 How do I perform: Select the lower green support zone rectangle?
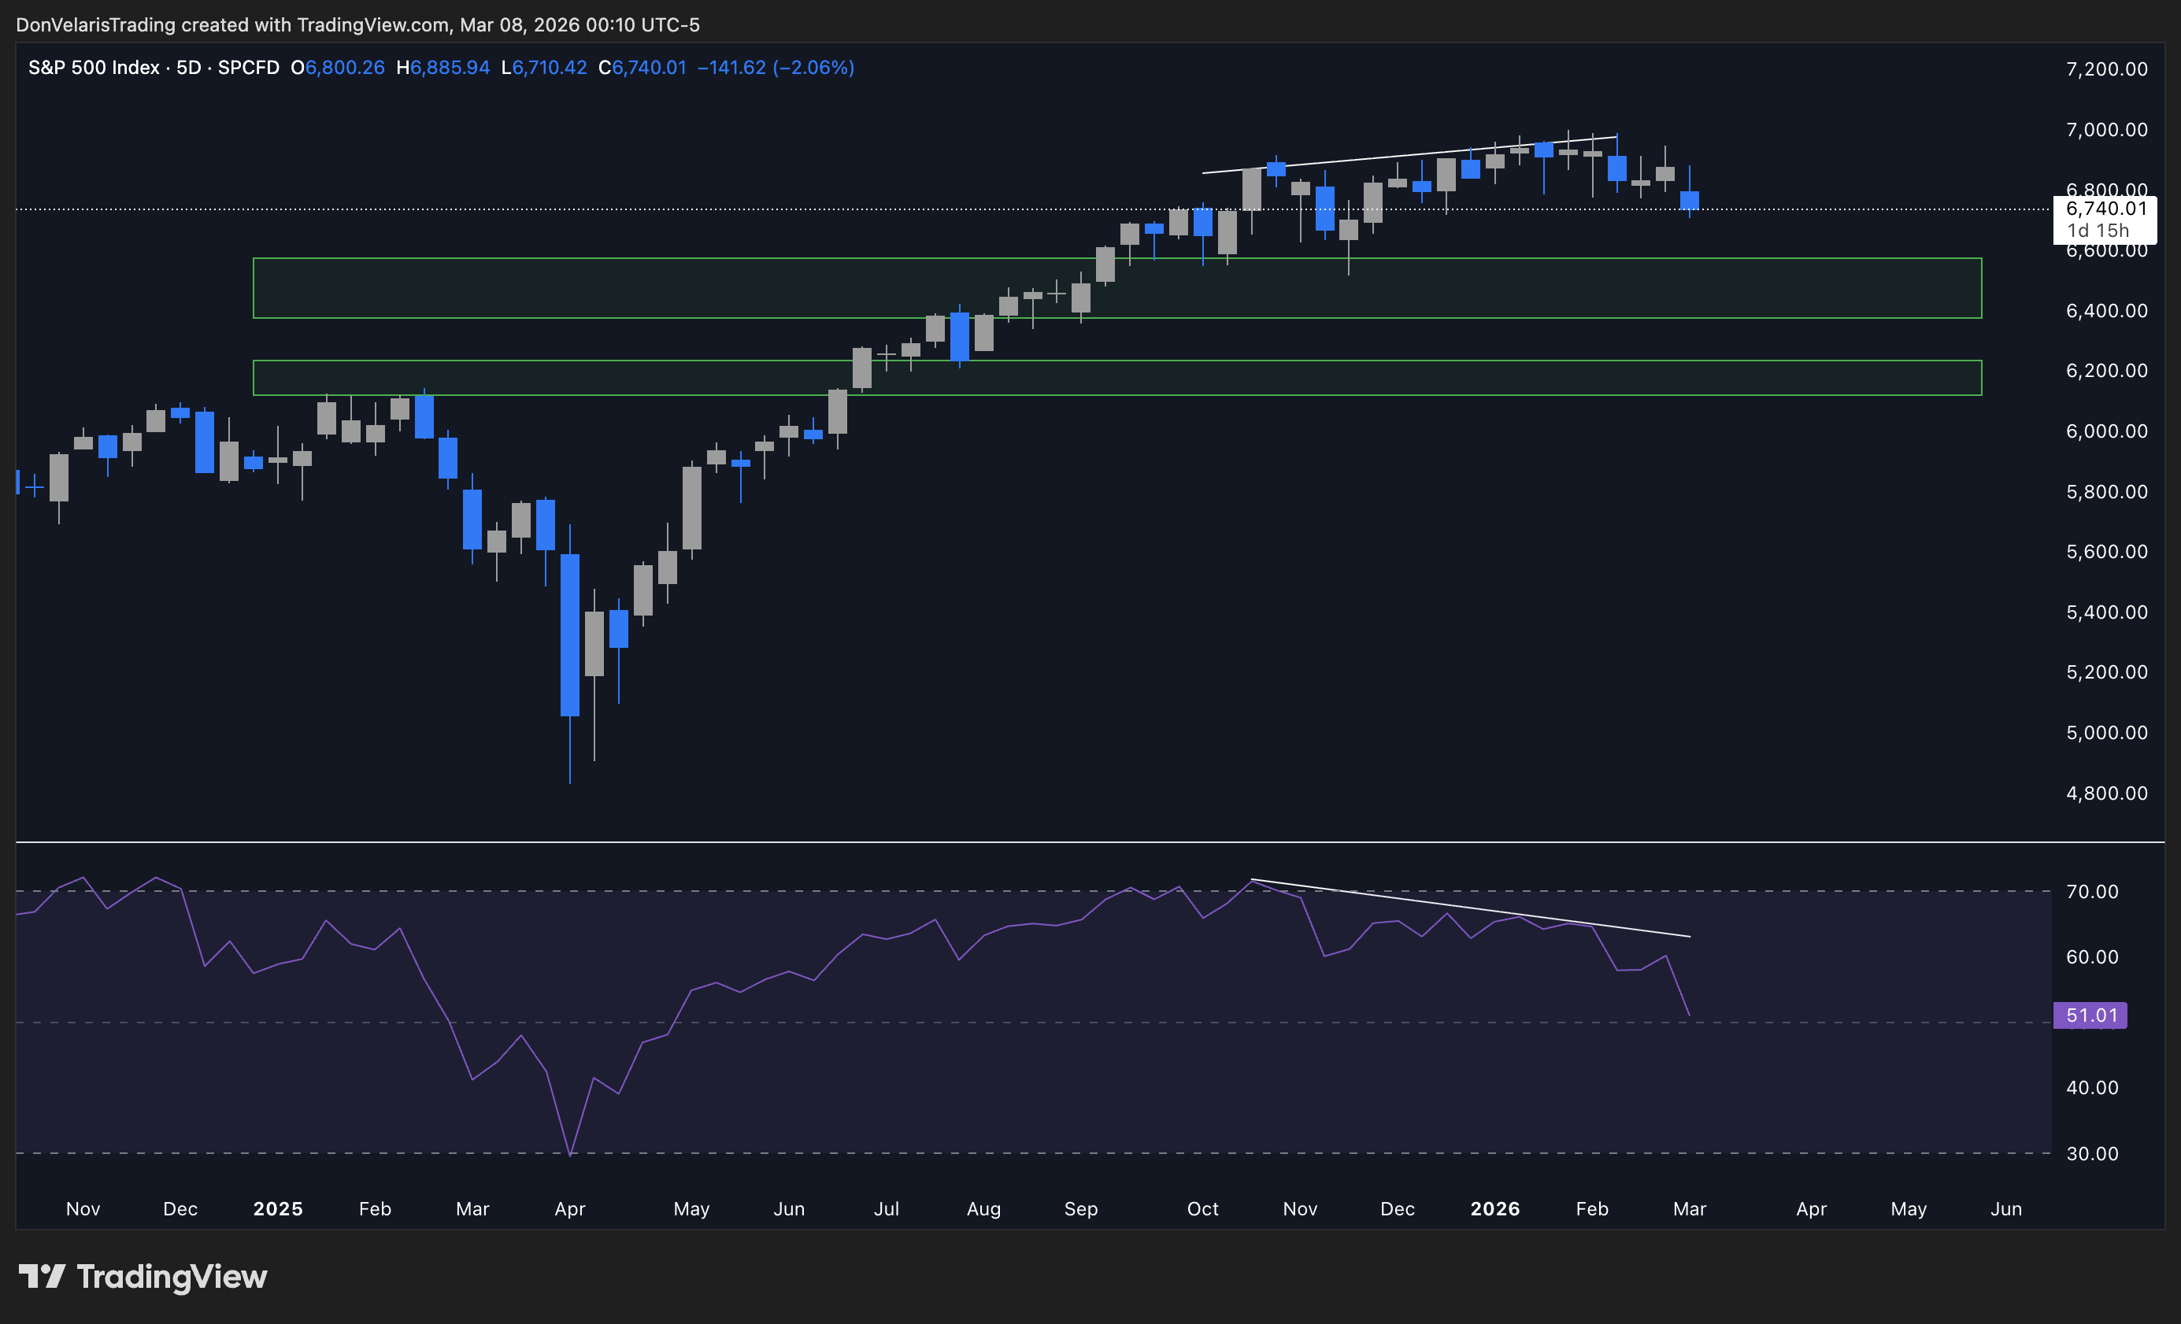click(x=620, y=377)
